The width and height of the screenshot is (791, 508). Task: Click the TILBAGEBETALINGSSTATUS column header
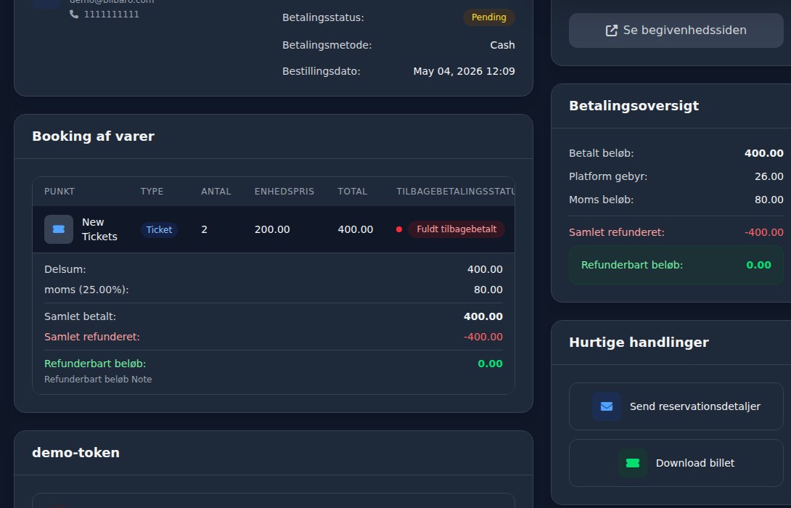click(456, 192)
